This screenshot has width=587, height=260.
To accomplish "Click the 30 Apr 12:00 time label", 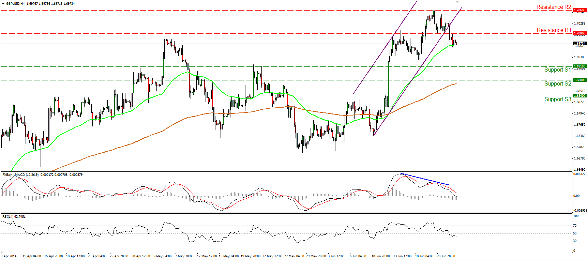I will [141, 256].
